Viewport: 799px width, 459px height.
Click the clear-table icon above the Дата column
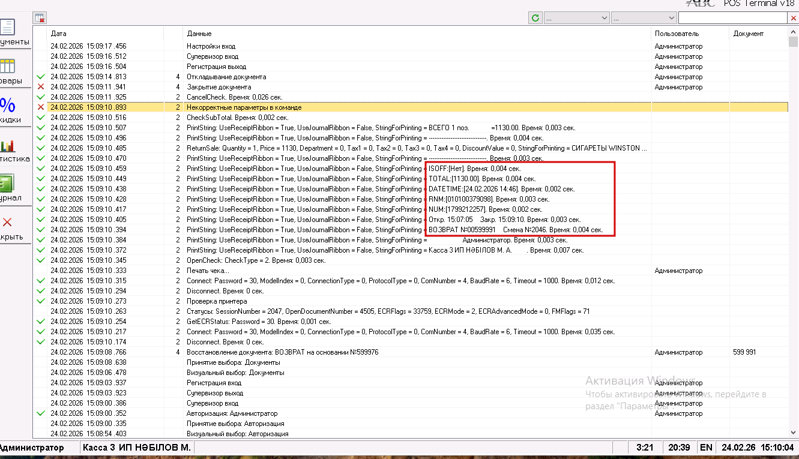tap(40, 18)
